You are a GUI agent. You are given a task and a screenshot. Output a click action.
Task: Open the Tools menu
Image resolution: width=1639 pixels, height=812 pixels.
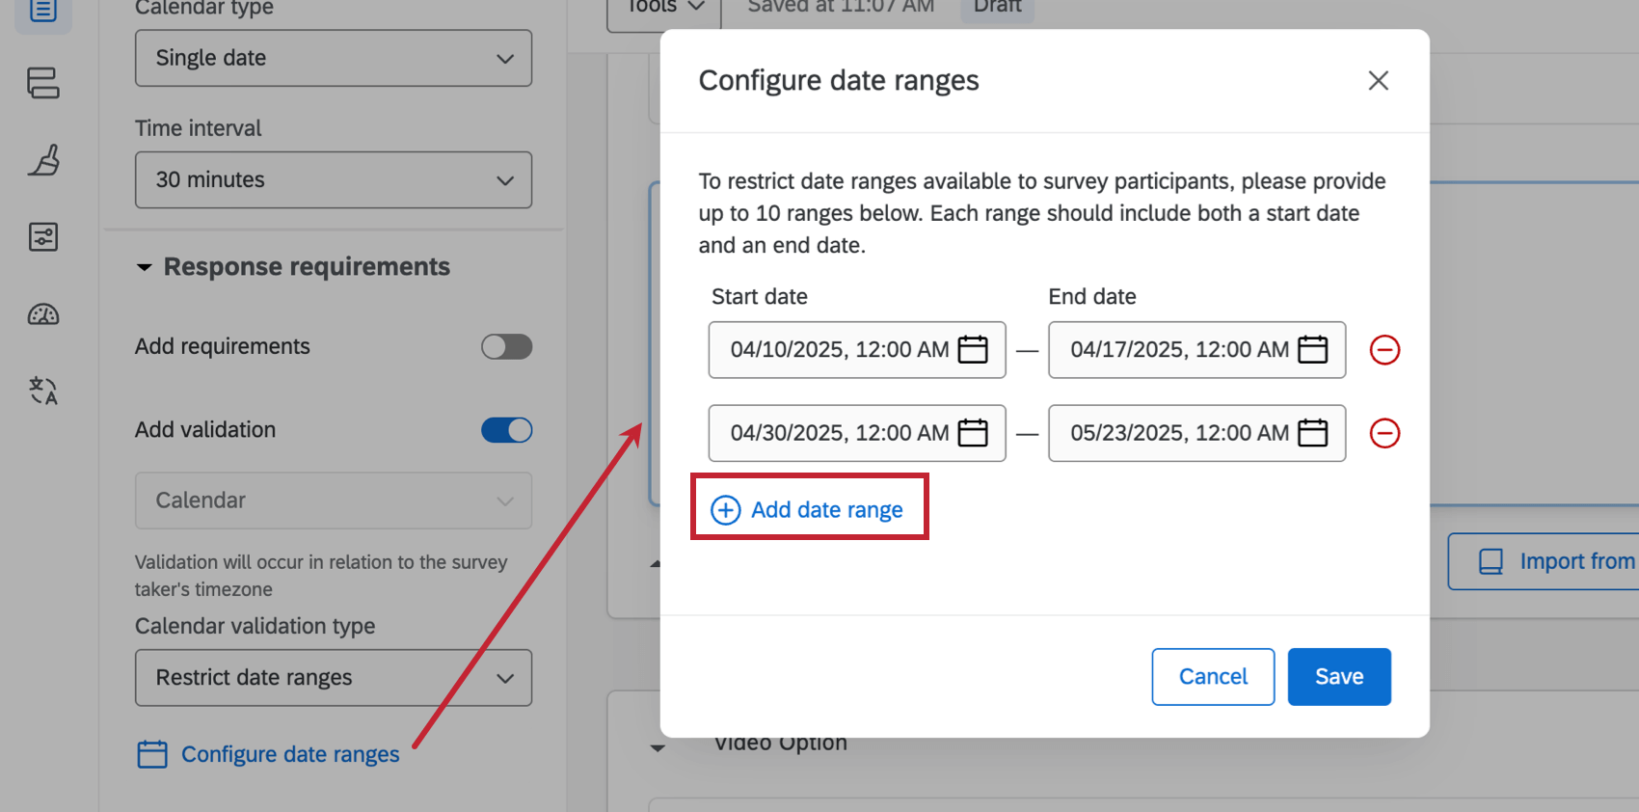[x=665, y=8]
